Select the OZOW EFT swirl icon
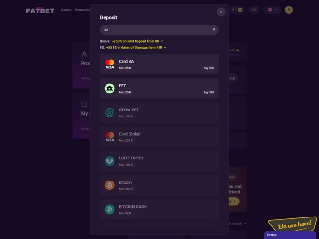The height and width of the screenshot is (239, 319). (109, 113)
